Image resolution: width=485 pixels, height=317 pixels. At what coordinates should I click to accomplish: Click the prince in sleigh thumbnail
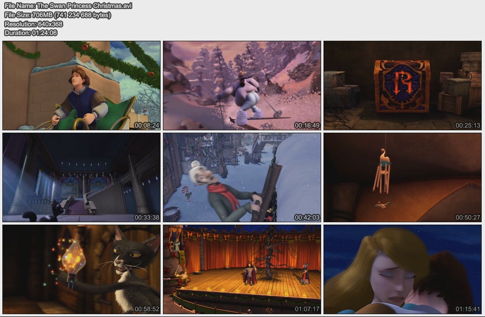81,85
